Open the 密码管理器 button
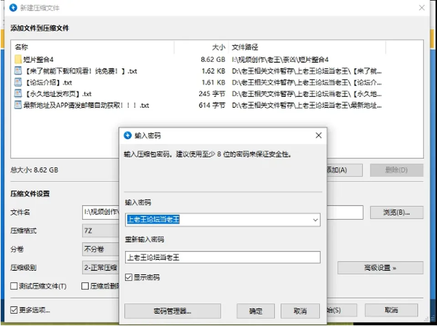This screenshot has height=326, width=437. (x=173, y=311)
